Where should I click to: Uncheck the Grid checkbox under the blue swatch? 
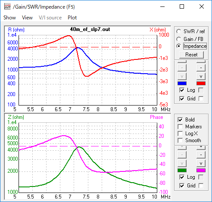pyautogui.click(x=182, y=99)
